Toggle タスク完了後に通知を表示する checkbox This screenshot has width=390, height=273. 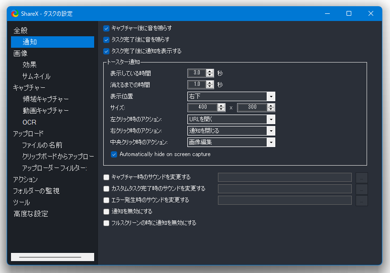[106, 51]
